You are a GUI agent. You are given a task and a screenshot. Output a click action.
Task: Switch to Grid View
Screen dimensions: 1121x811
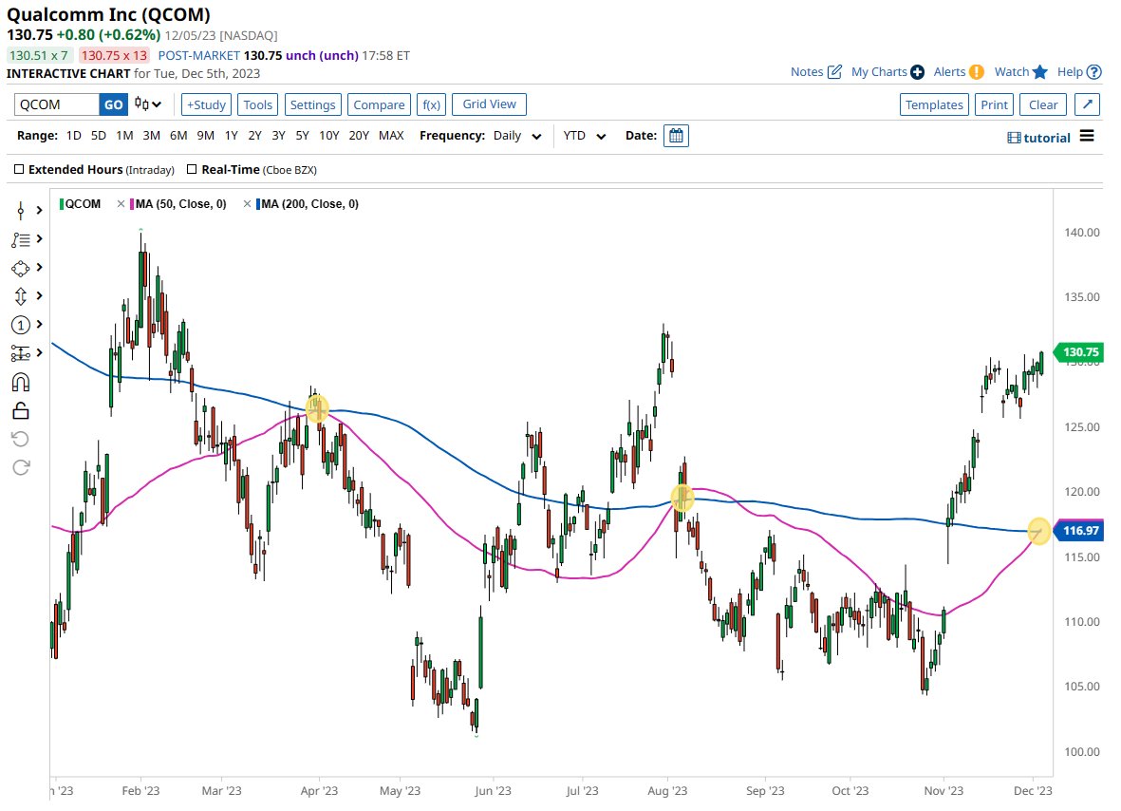pyautogui.click(x=489, y=104)
